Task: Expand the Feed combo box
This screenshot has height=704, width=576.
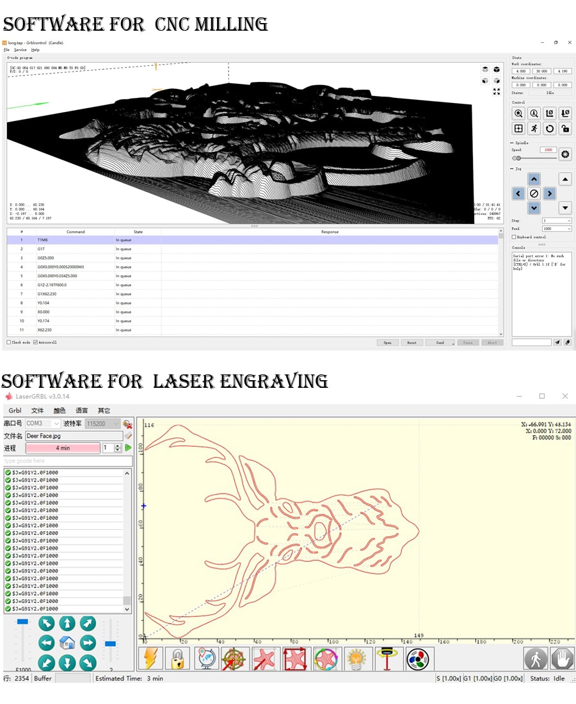Action: (557, 229)
